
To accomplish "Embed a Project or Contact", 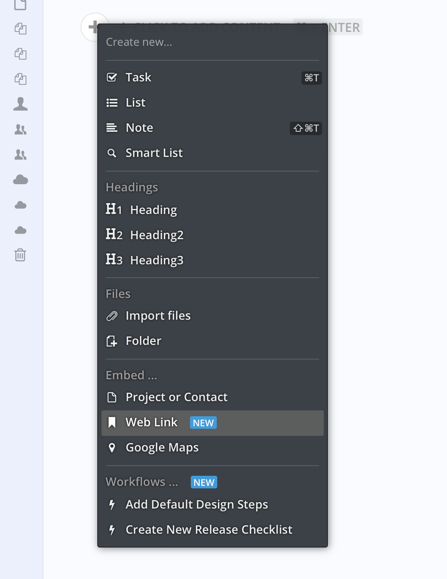I will click(212, 397).
